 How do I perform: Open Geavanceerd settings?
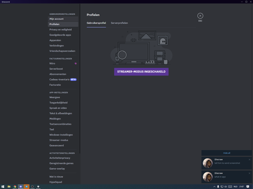[x=63, y=146]
